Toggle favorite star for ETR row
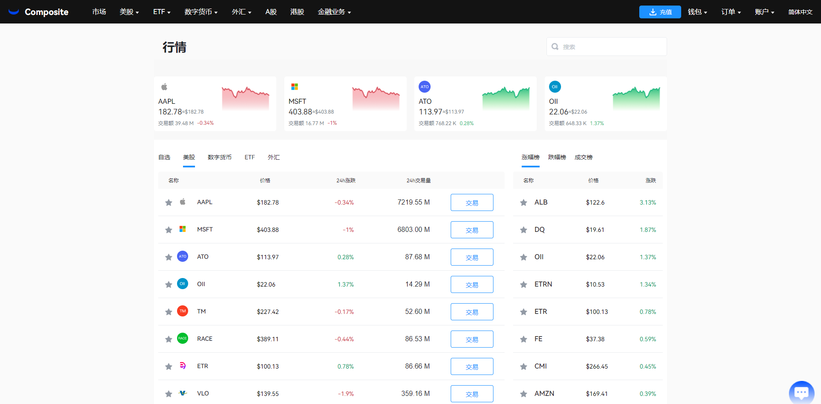 (168, 366)
